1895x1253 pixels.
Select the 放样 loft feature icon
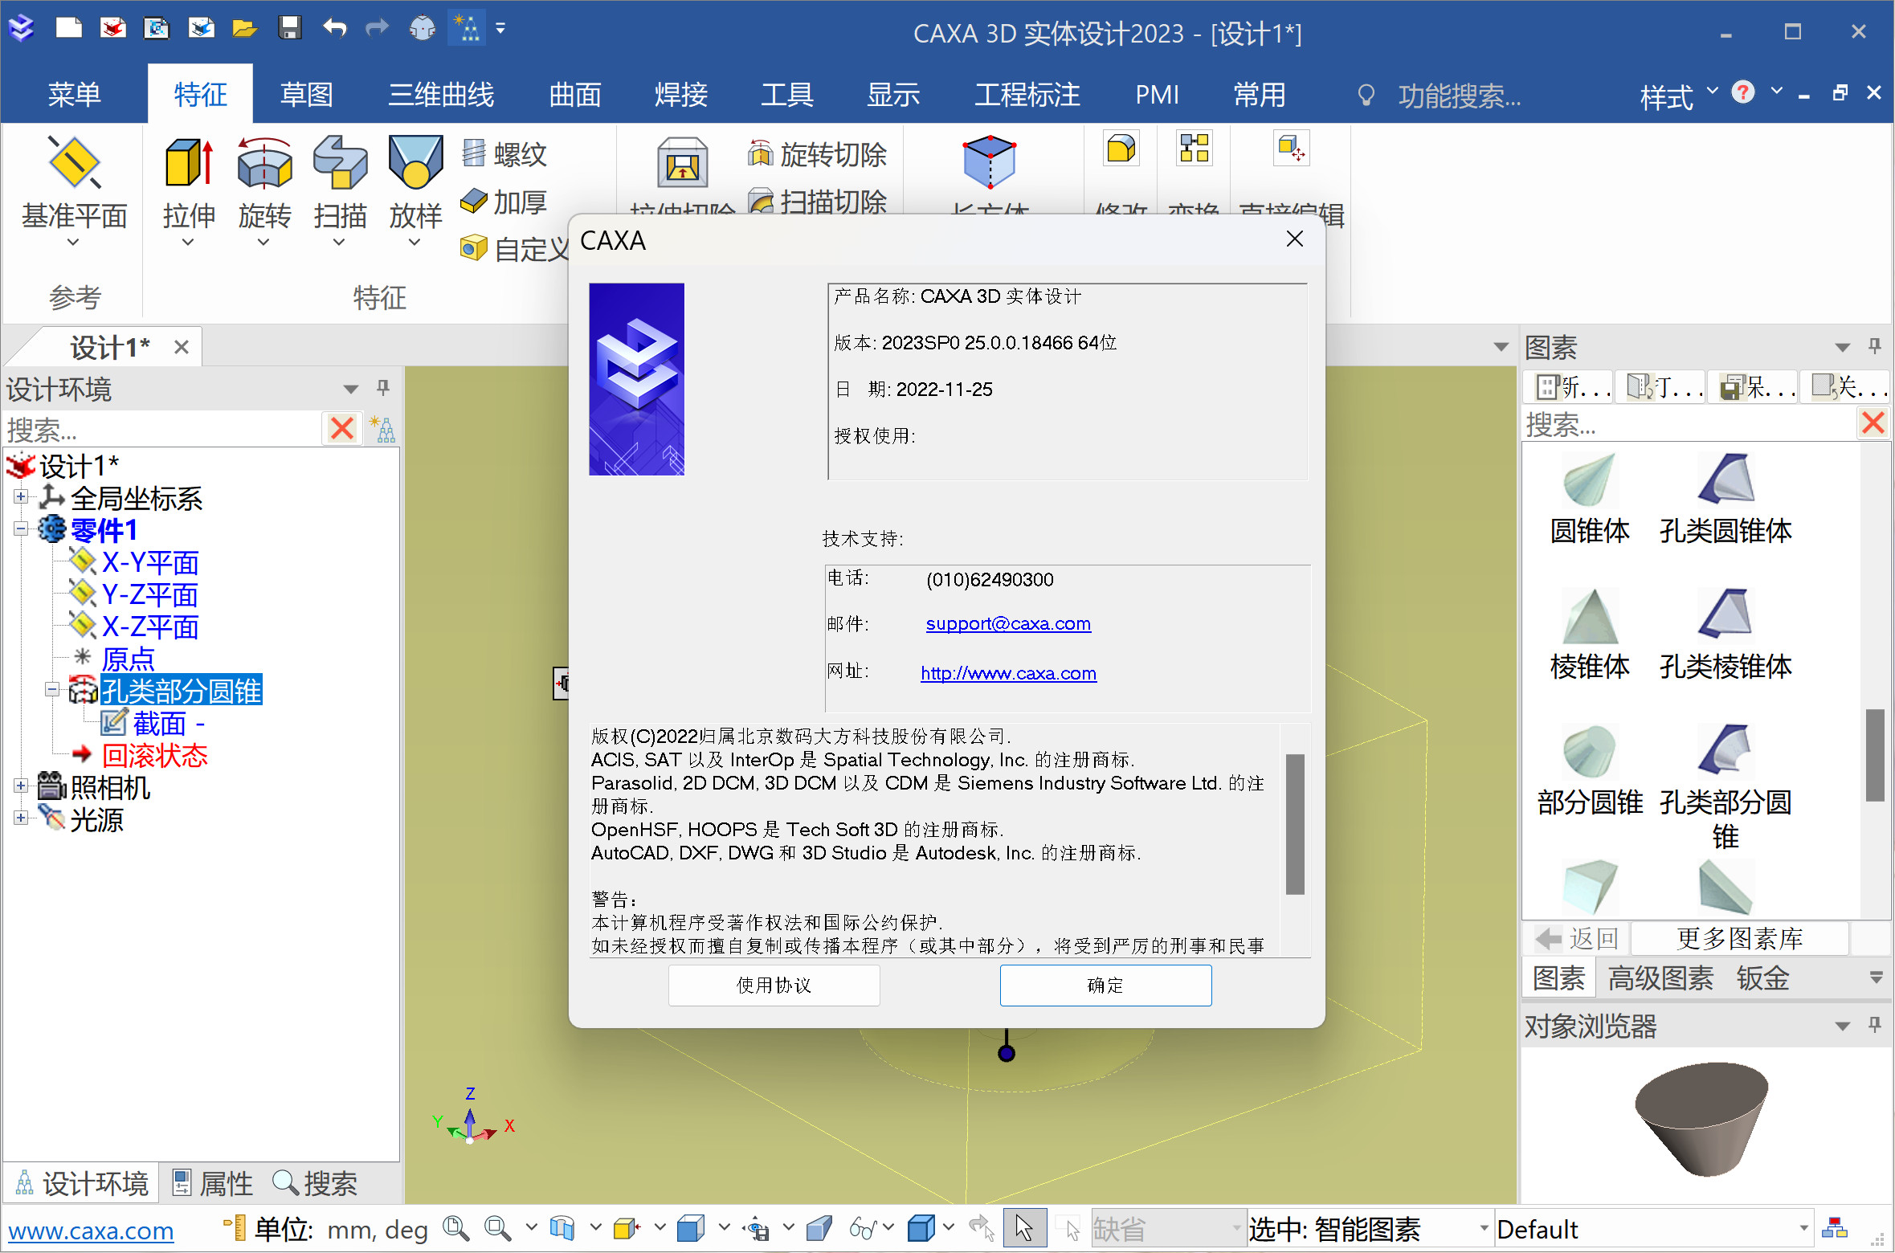415,163
